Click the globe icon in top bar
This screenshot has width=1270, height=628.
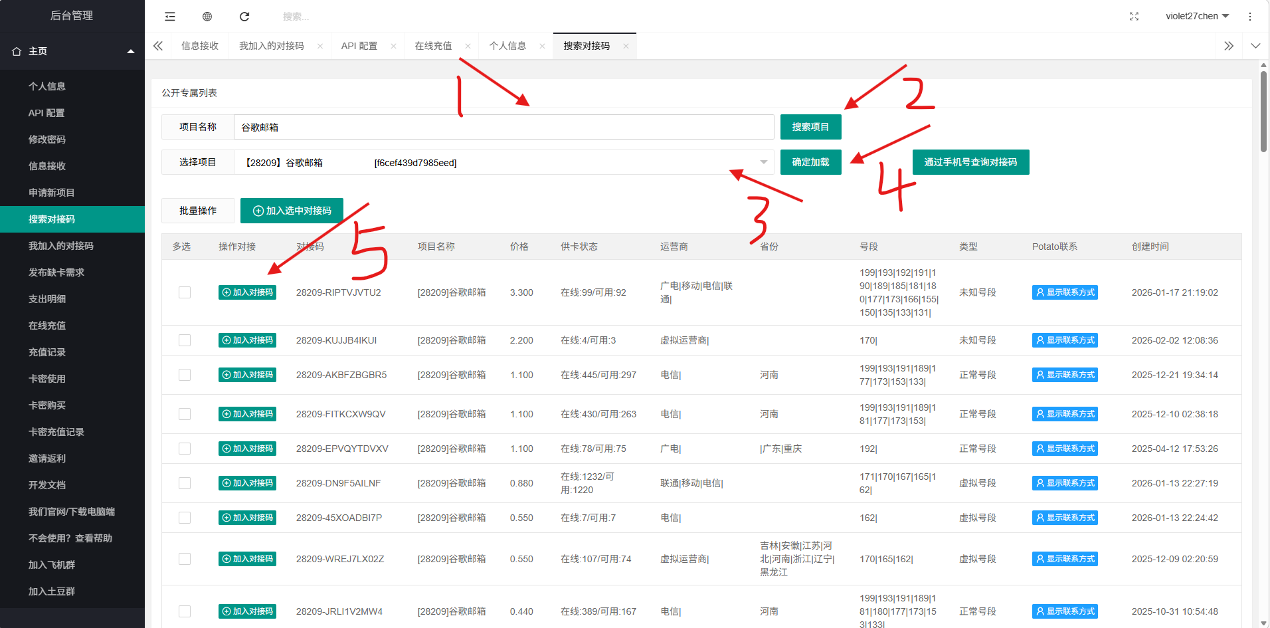pos(207,17)
